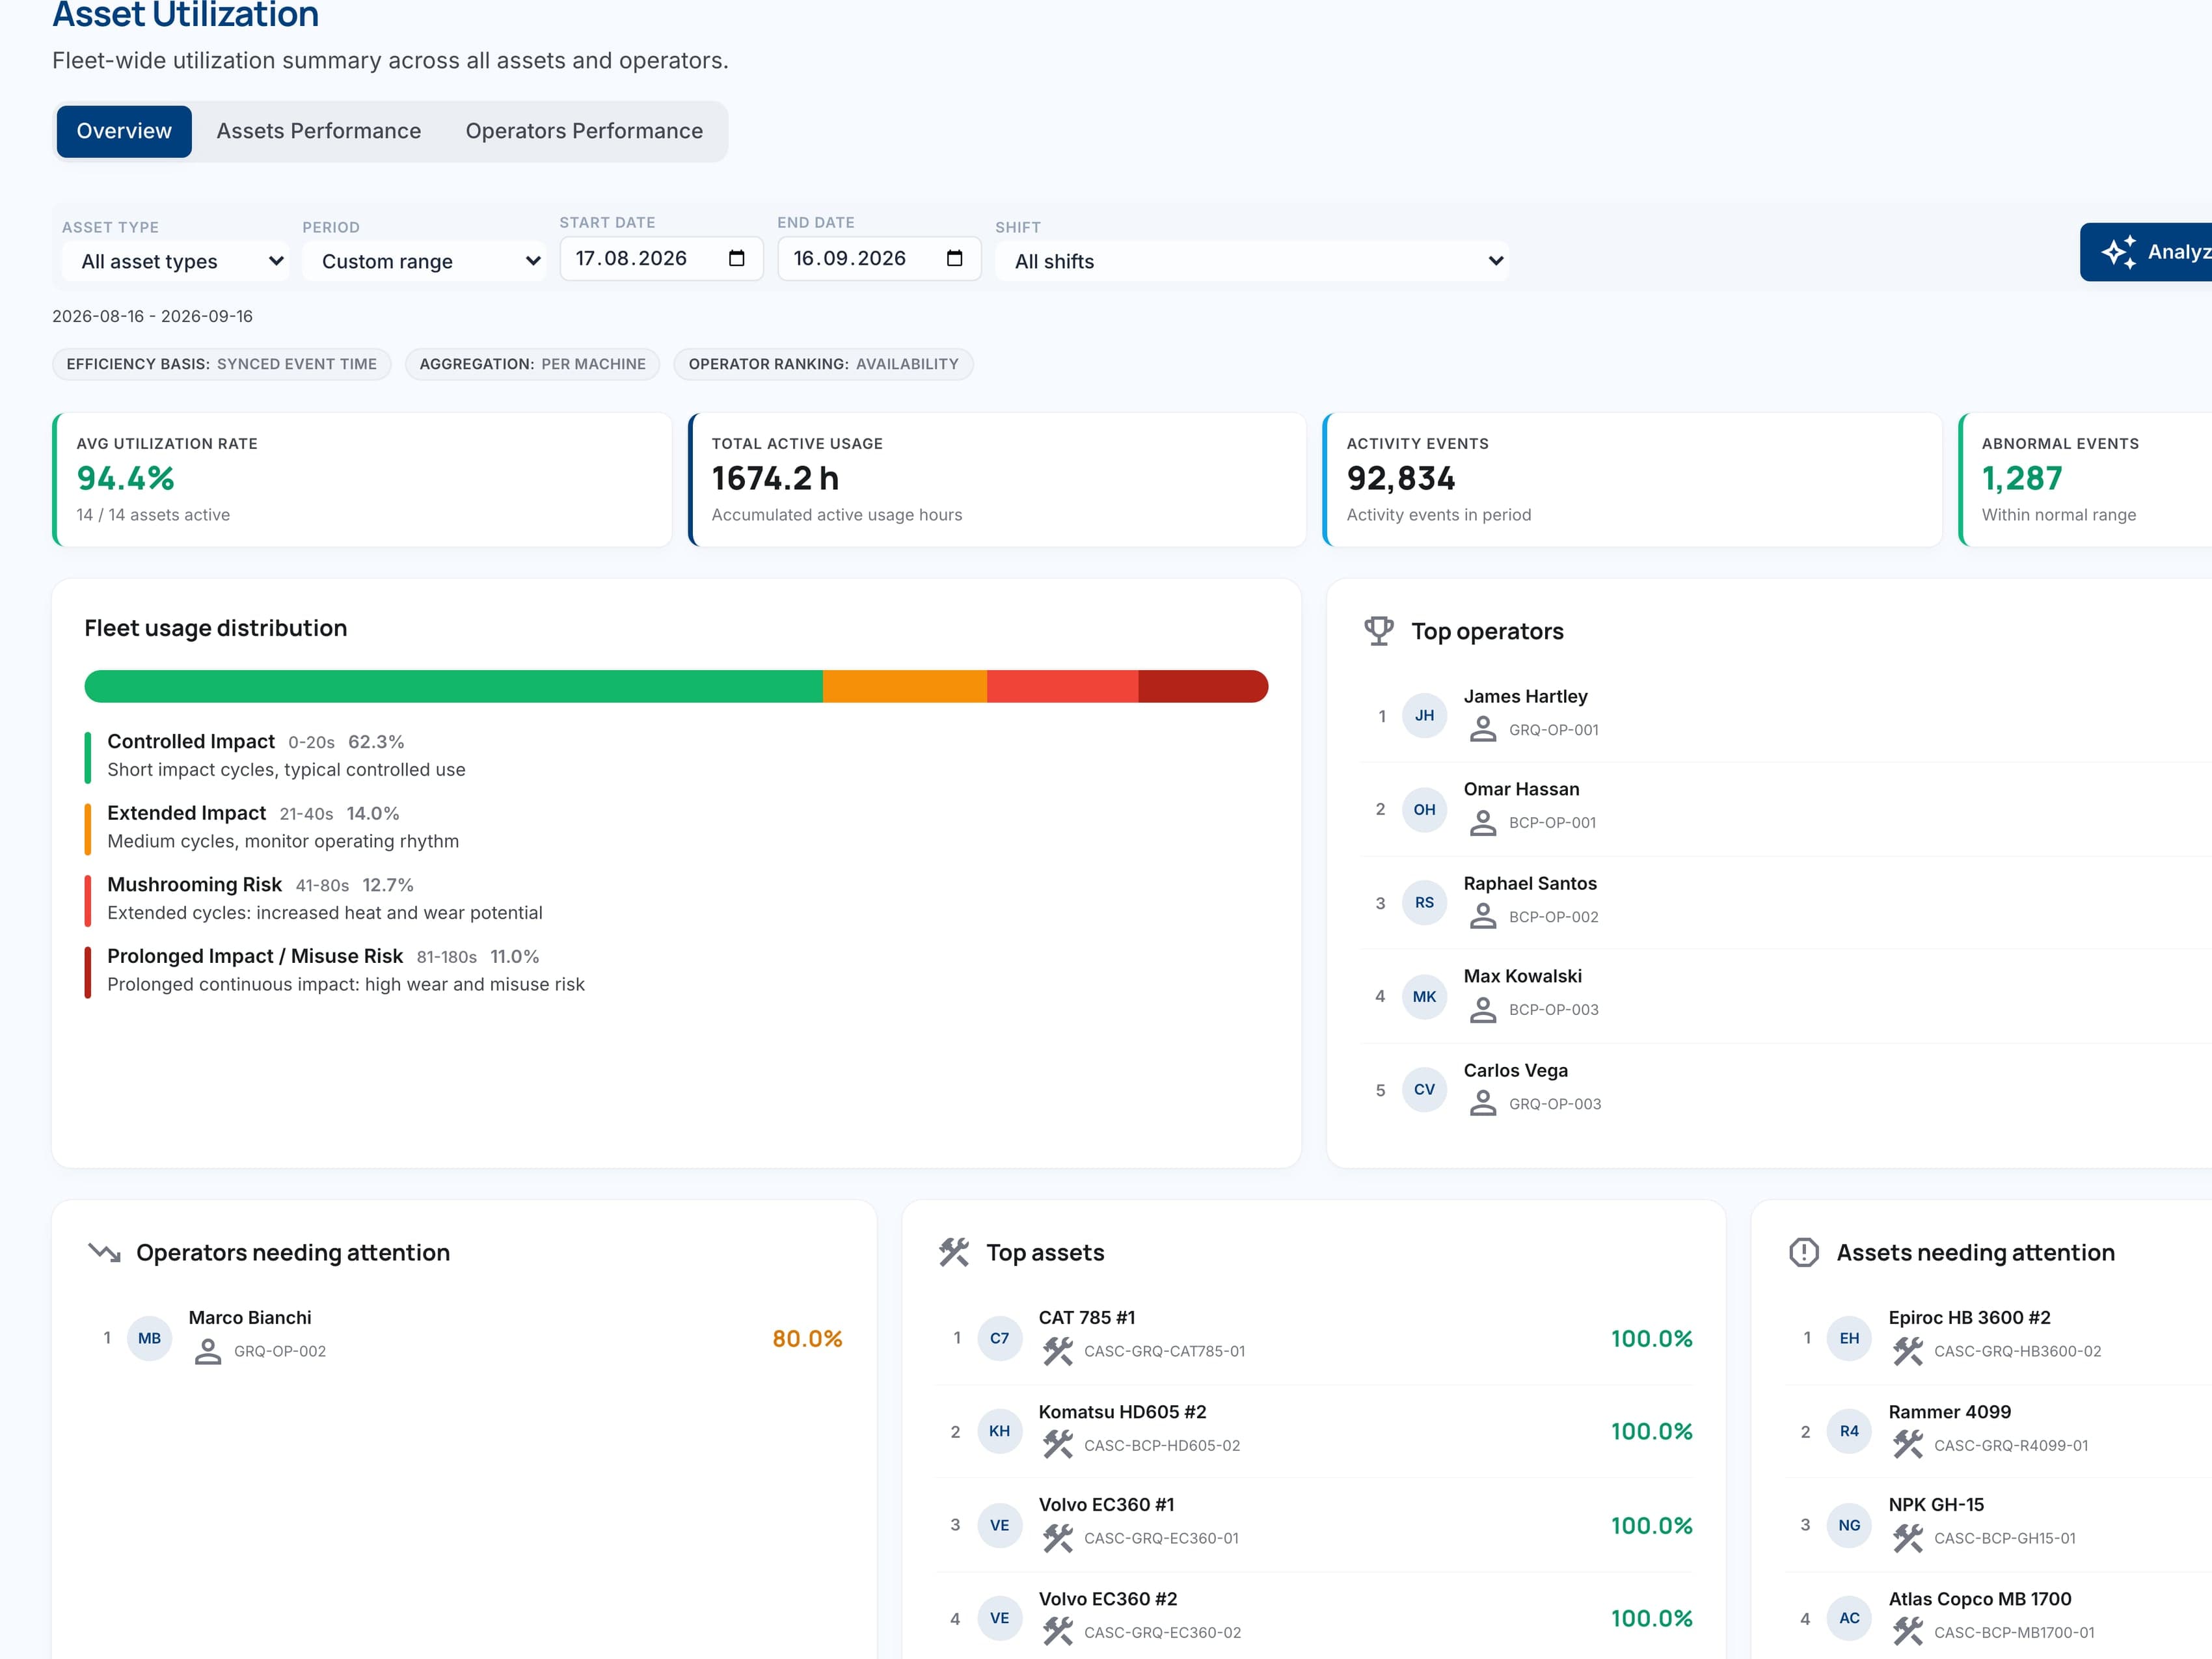The width and height of the screenshot is (2212, 1659).
Task: Click the Total Active Usage card
Action: point(997,479)
